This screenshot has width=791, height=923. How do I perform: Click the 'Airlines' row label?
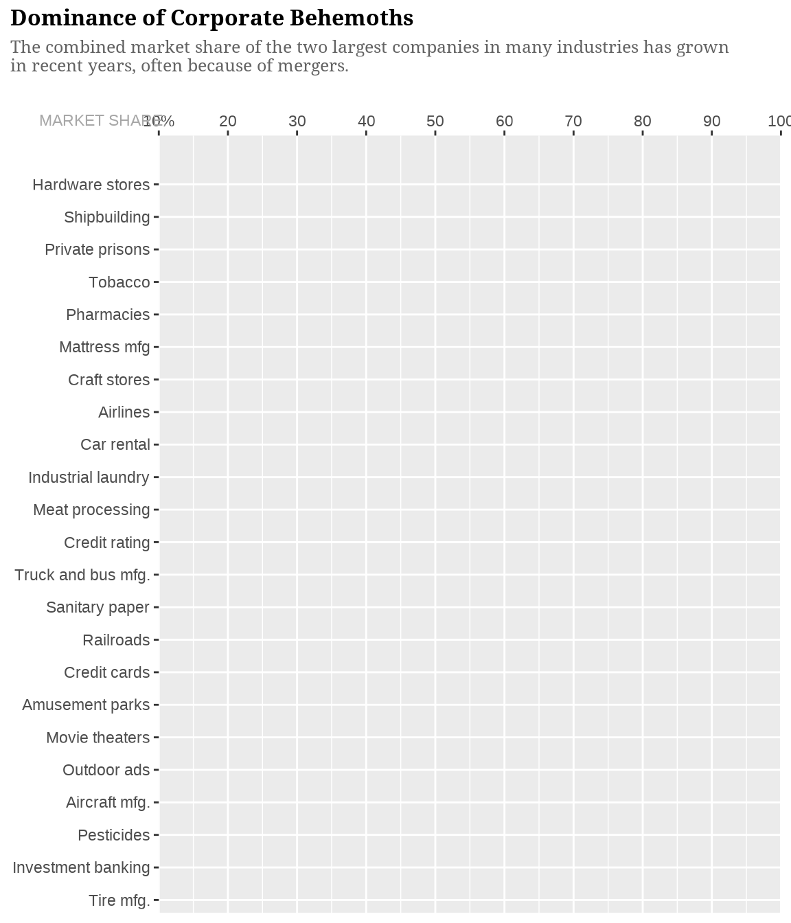coord(124,413)
